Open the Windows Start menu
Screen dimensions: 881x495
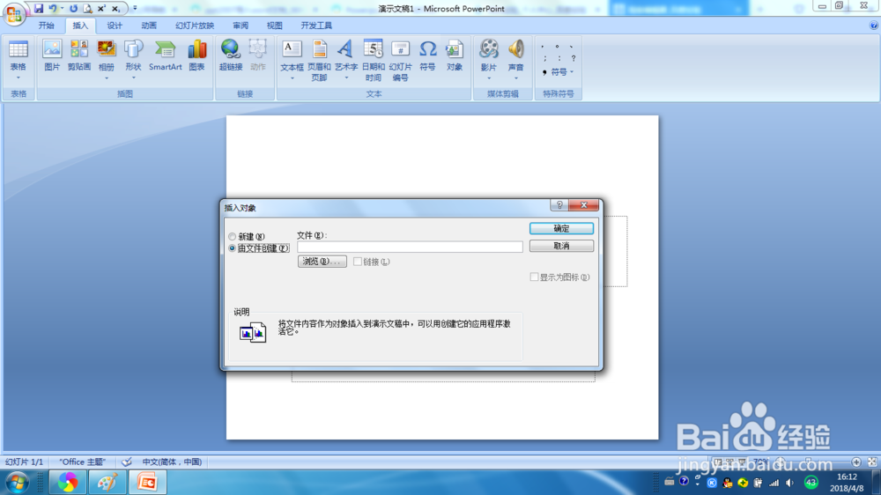coord(17,482)
